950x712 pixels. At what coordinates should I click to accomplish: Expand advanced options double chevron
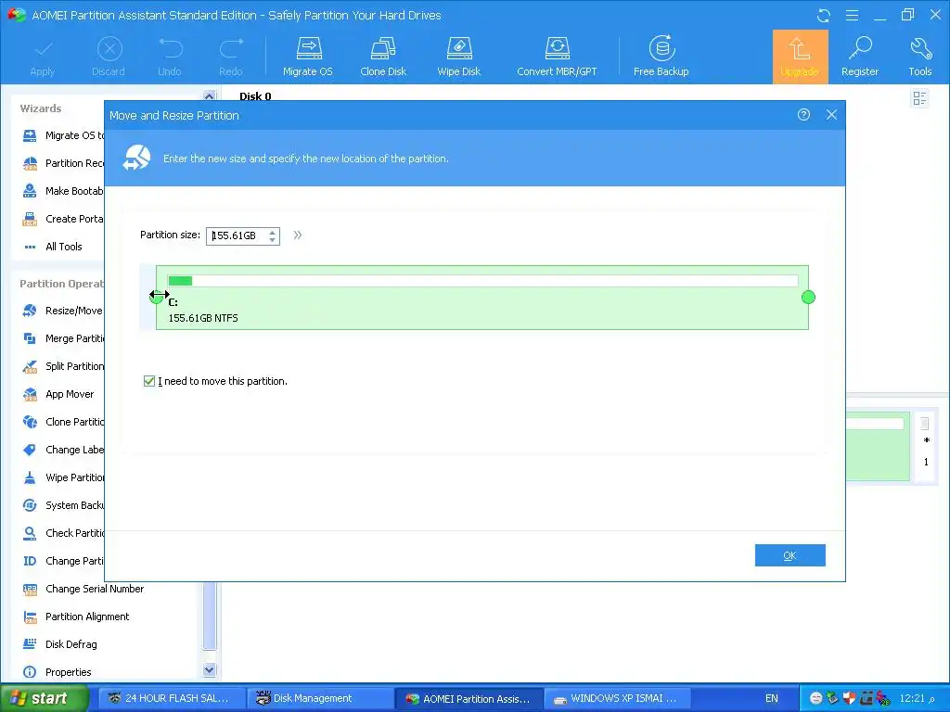[298, 235]
